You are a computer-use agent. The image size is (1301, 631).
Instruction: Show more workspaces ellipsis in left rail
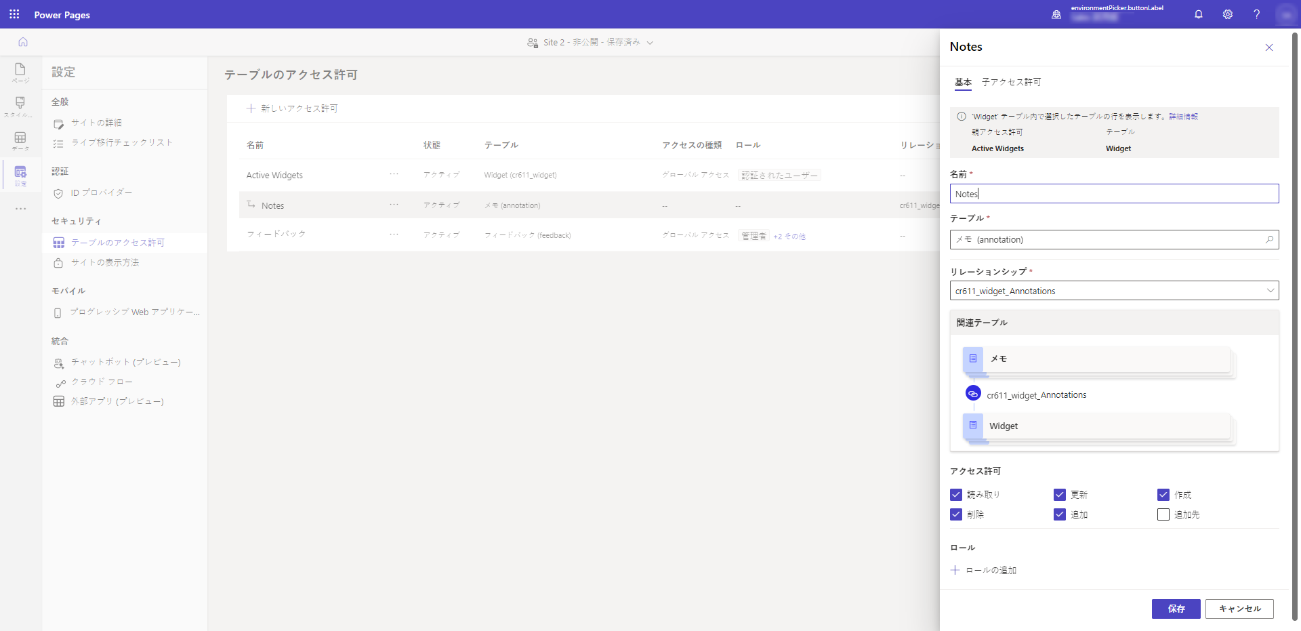(x=20, y=209)
